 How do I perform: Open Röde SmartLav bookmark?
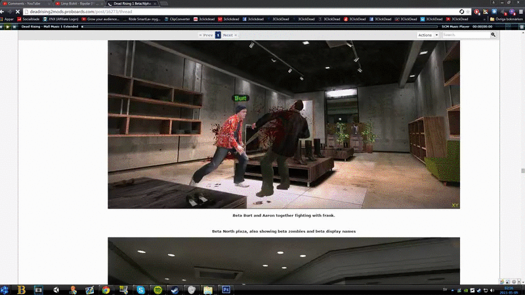[142, 19]
